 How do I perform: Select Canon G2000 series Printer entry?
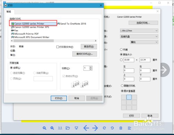tap(34, 24)
